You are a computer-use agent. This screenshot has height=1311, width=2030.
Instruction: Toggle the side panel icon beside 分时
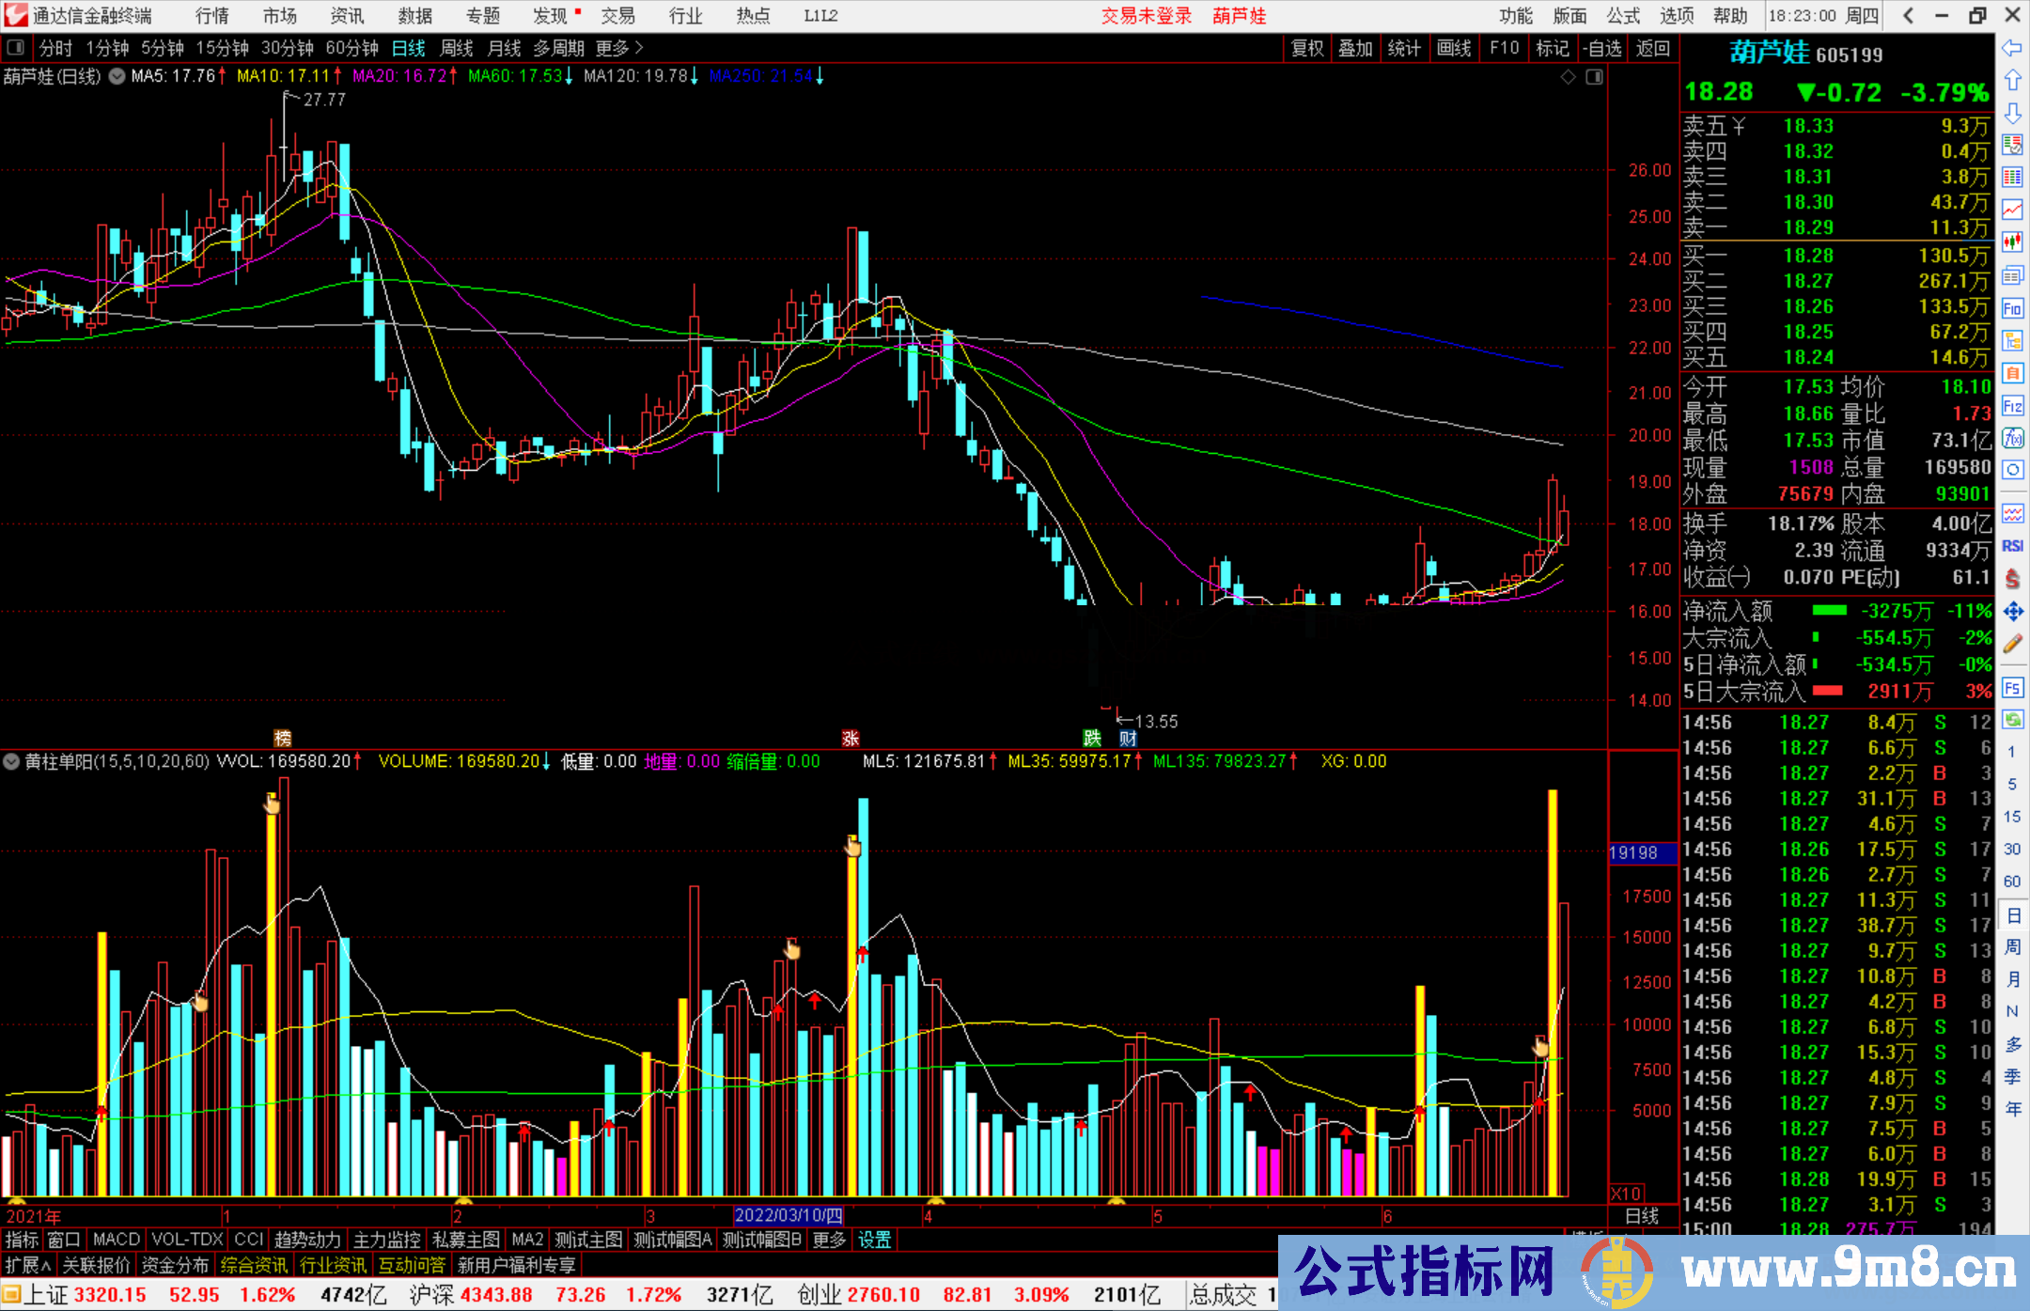16,48
